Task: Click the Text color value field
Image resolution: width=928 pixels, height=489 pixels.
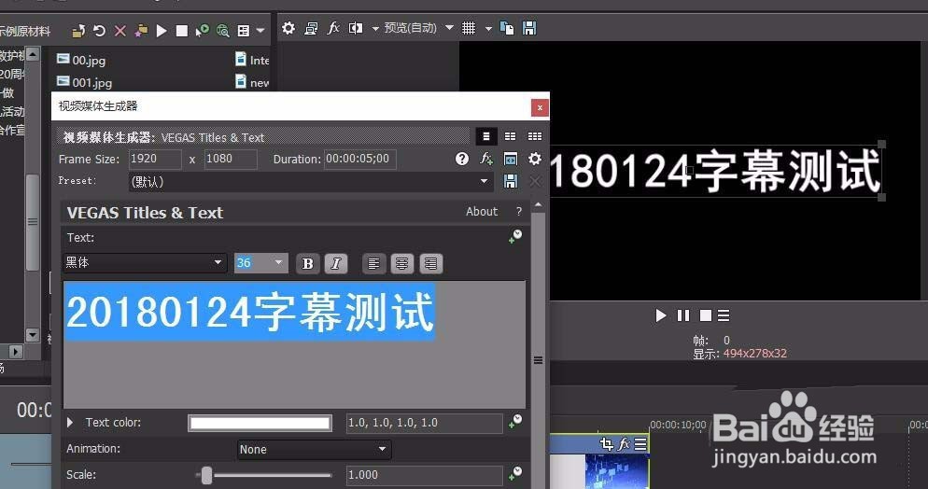Action: coord(425,423)
